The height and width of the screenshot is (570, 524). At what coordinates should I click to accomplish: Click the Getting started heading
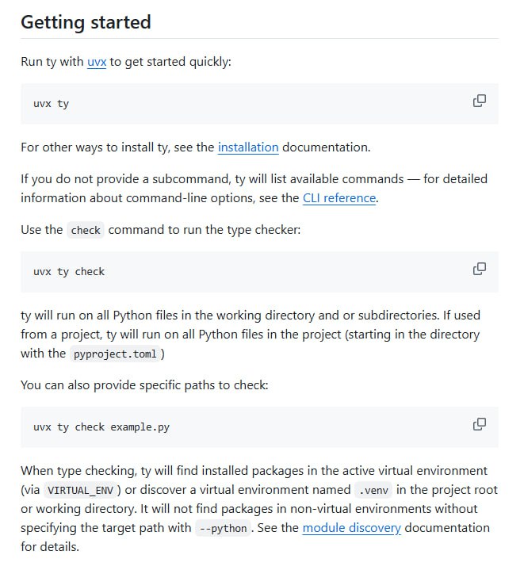click(x=86, y=22)
